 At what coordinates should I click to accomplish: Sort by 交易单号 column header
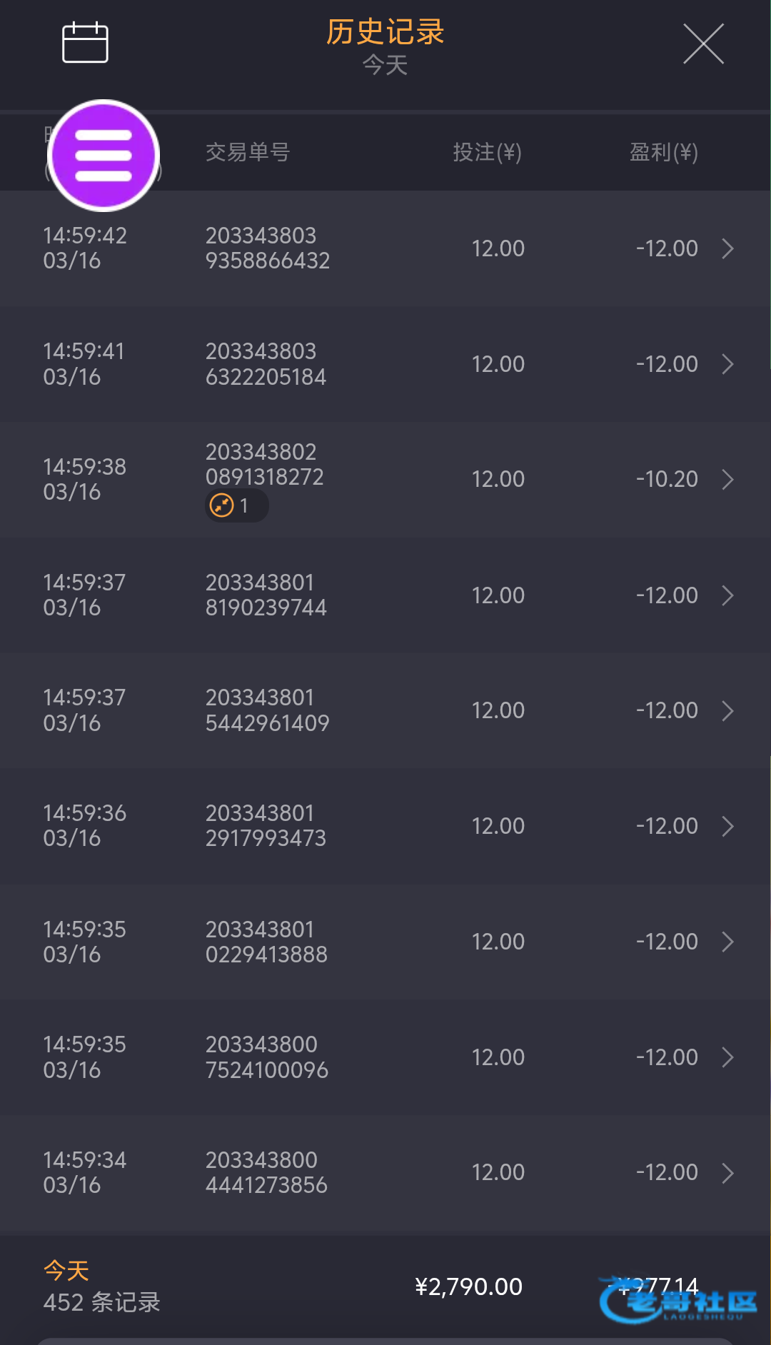point(248,152)
